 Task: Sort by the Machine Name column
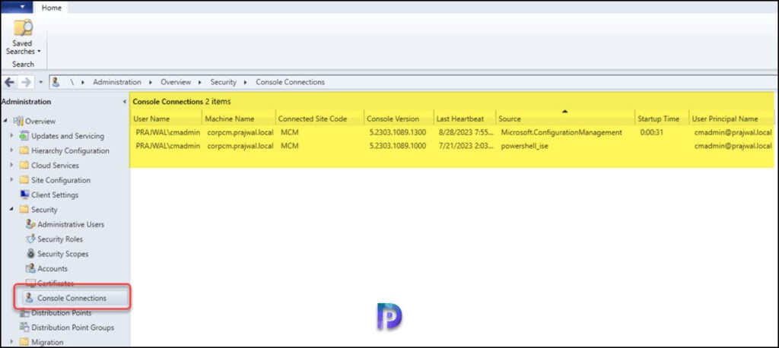(238, 119)
